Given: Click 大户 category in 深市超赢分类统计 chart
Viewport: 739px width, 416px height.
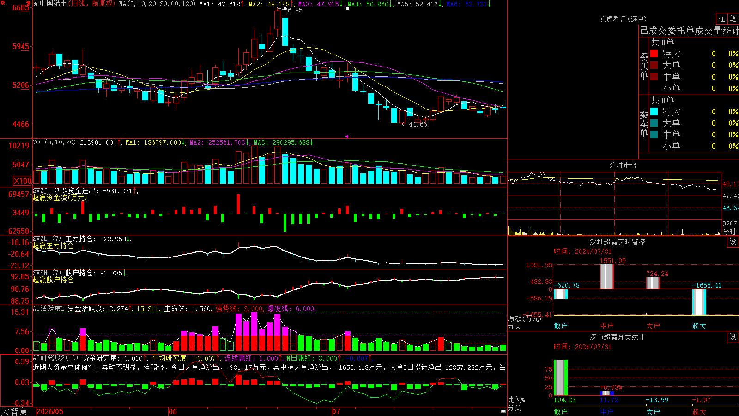Looking at the screenshot, I should pyautogui.click(x=653, y=412).
